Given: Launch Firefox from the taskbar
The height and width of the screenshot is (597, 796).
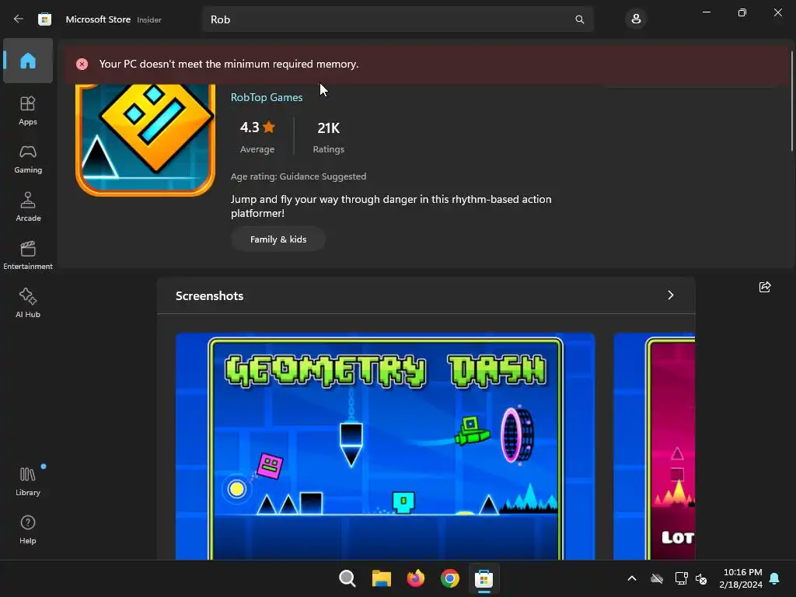Looking at the screenshot, I should point(415,578).
